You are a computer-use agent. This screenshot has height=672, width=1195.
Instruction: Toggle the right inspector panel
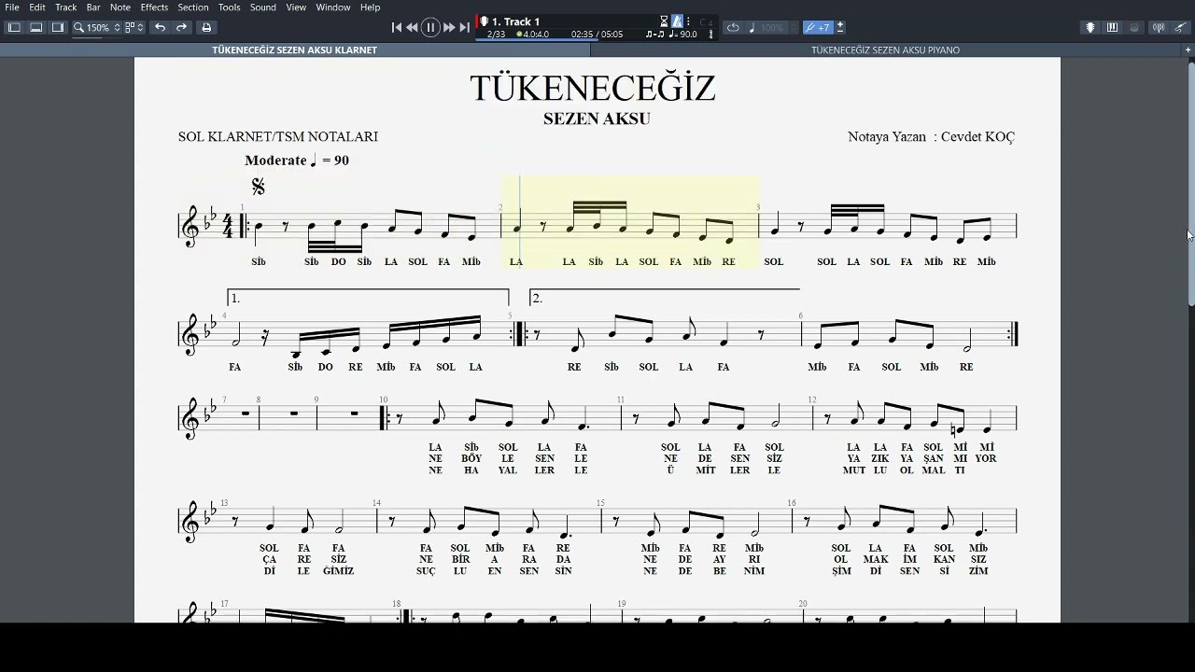click(x=58, y=28)
